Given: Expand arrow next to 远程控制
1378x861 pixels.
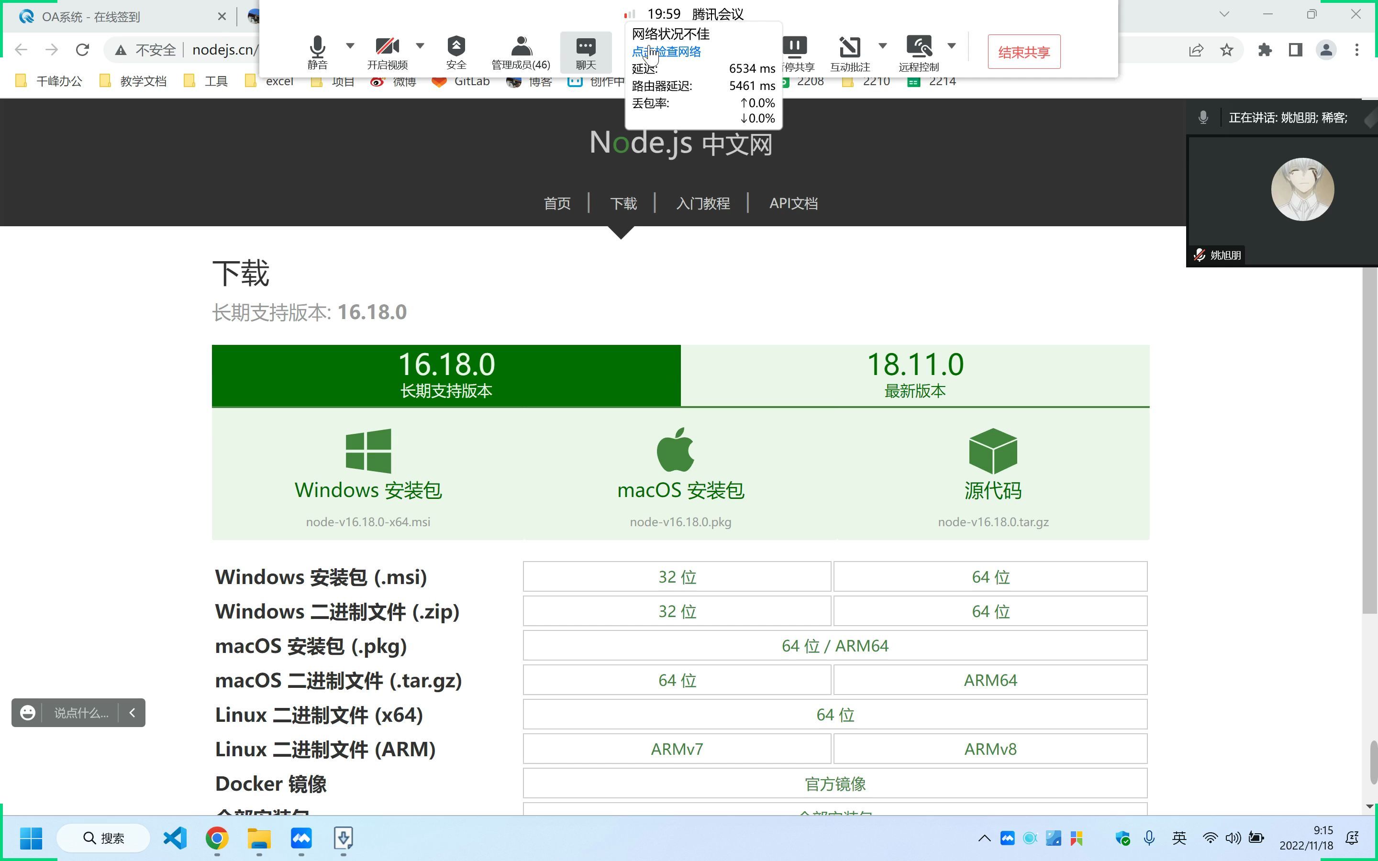Looking at the screenshot, I should point(952,45).
